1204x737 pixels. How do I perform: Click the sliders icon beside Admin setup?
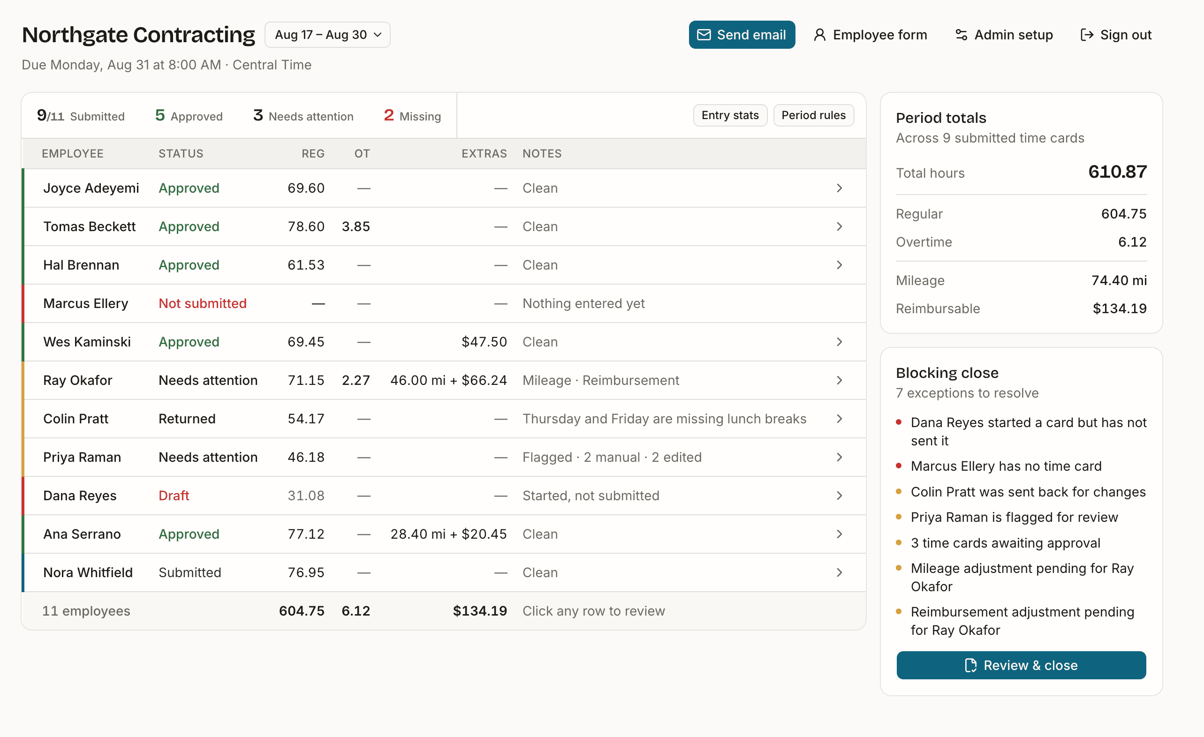coord(961,35)
